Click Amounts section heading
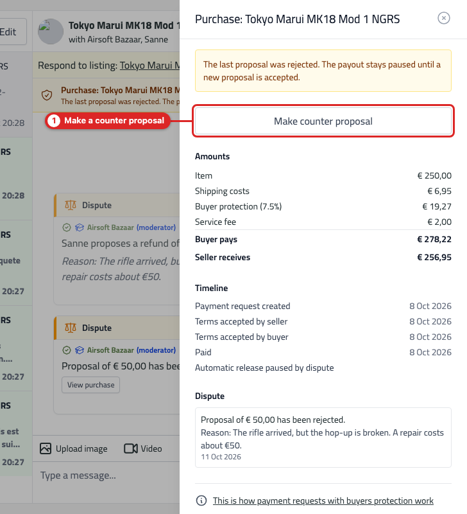467x514 pixels. click(x=212, y=156)
